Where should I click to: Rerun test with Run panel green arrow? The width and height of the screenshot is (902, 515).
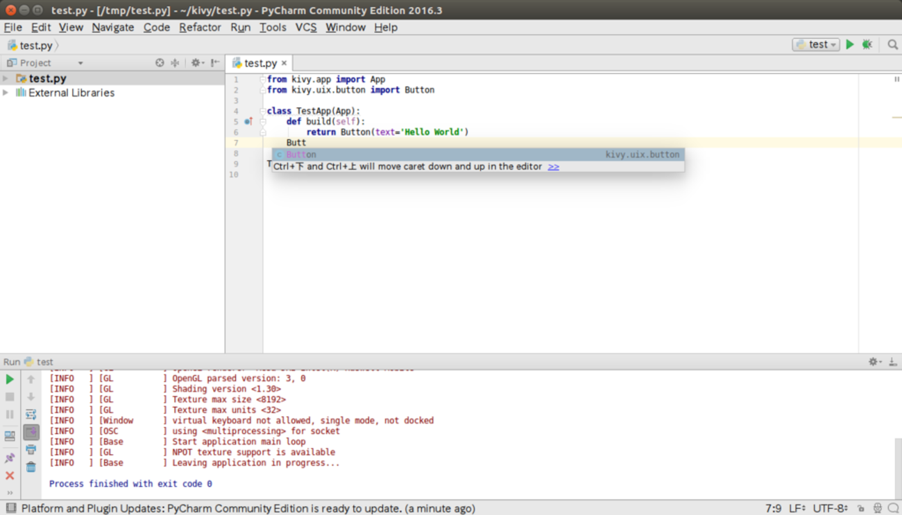[10, 379]
